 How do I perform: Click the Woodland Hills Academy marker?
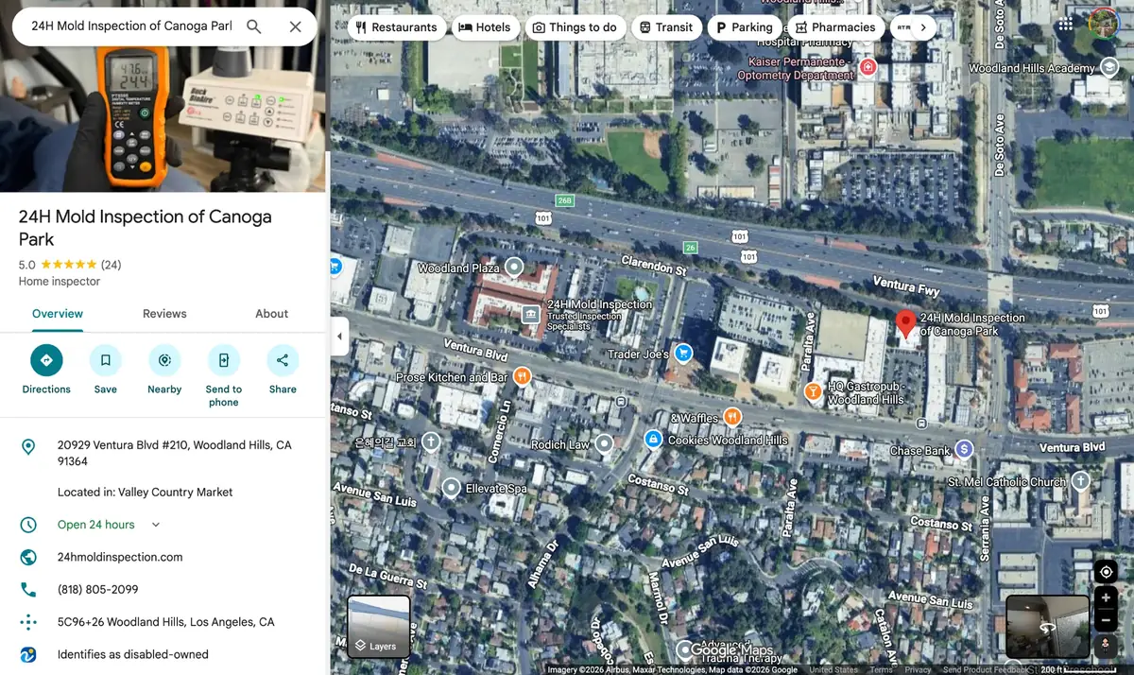coord(1109,68)
